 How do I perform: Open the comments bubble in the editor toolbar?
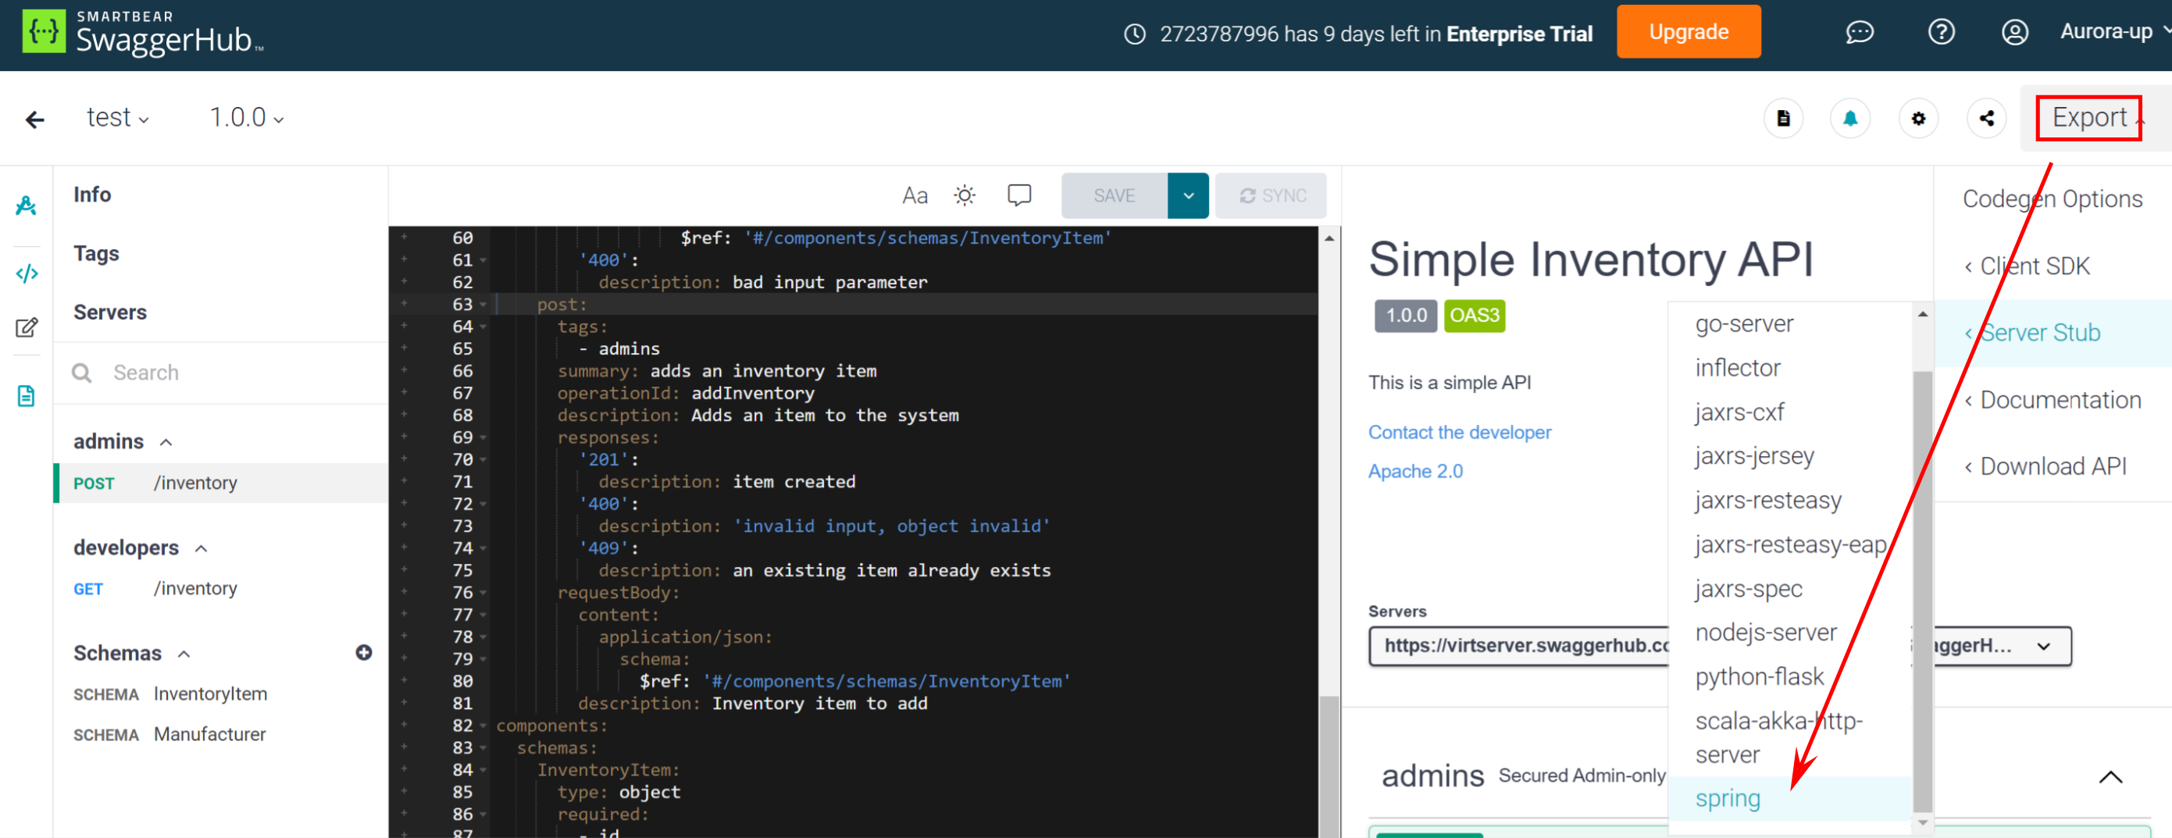coord(1018,194)
